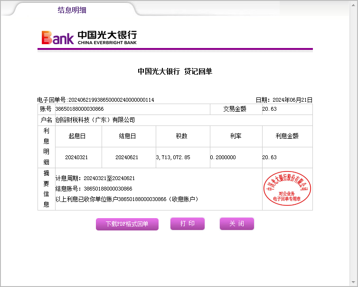Viewport: 358px width, 287px height.
Task: Click the 关闭 button
Action: click(237, 223)
